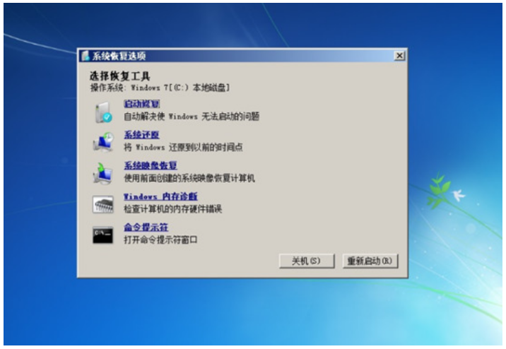
Task: Click the description 检查计算机的内存硬件错误
Action: click(x=173, y=209)
